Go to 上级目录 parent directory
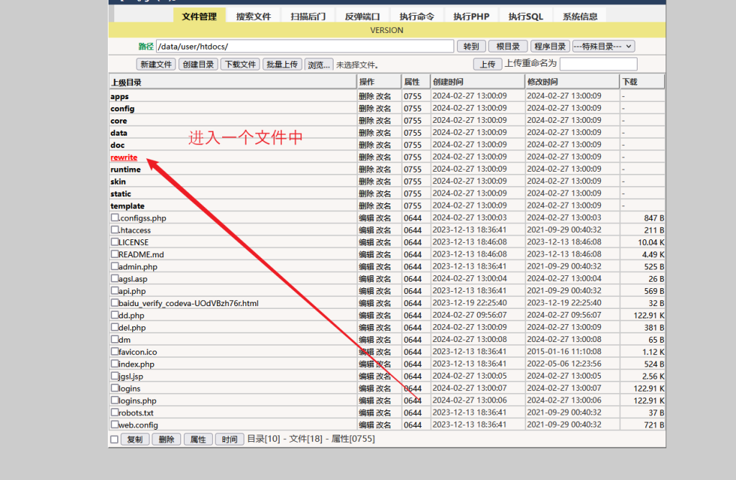The height and width of the screenshot is (480, 736). click(126, 83)
